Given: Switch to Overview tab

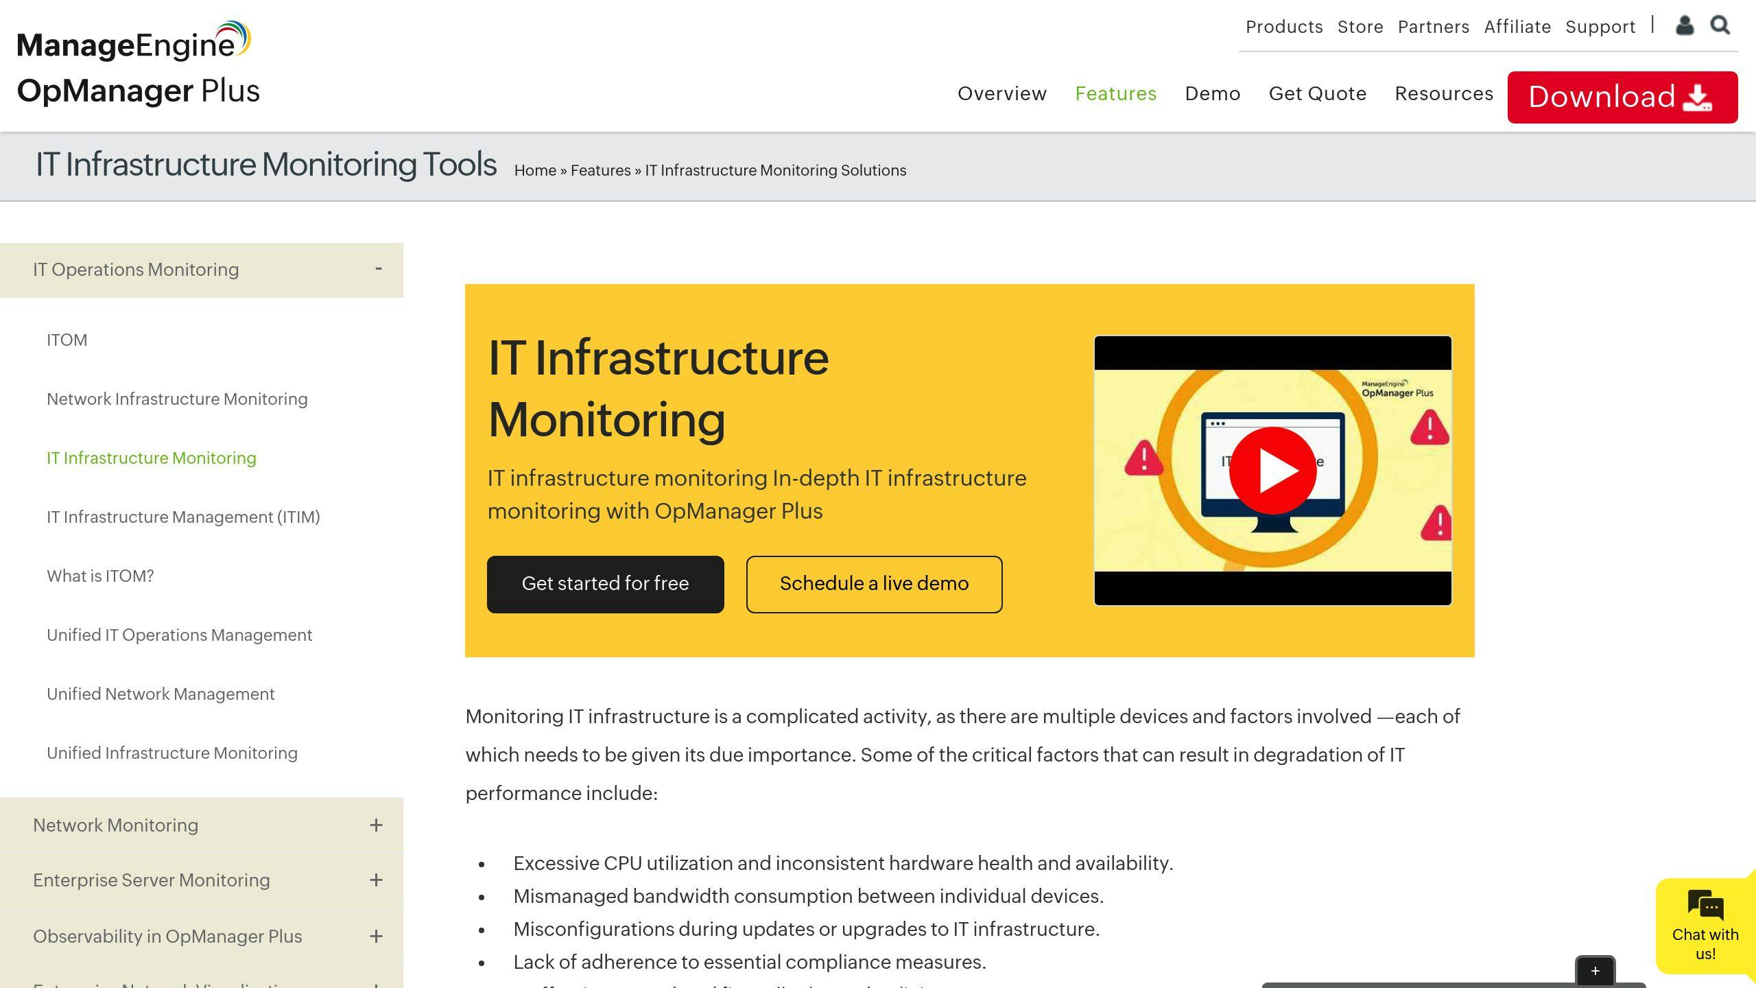Looking at the screenshot, I should (1002, 93).
